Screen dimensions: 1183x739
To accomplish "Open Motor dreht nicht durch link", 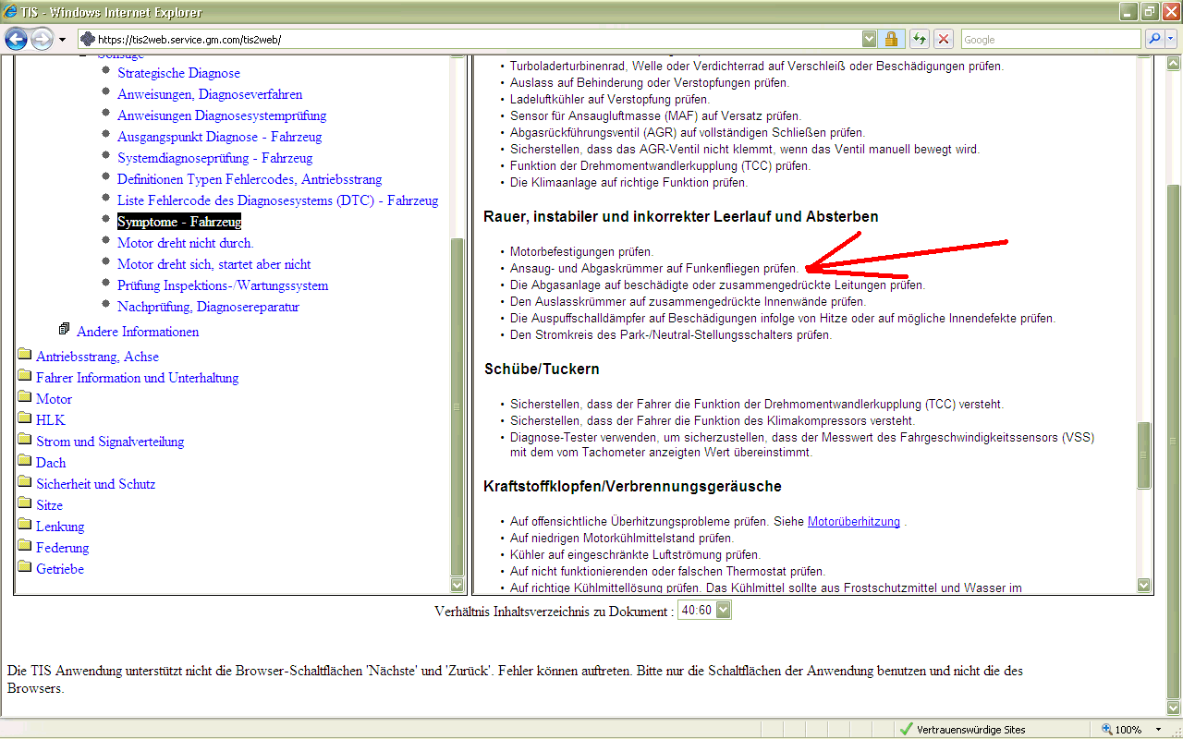I will [185, 243].
